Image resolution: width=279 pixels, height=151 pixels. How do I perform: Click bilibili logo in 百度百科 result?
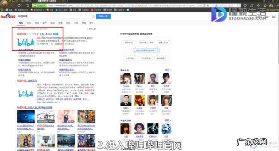click(x=26, y=94)
